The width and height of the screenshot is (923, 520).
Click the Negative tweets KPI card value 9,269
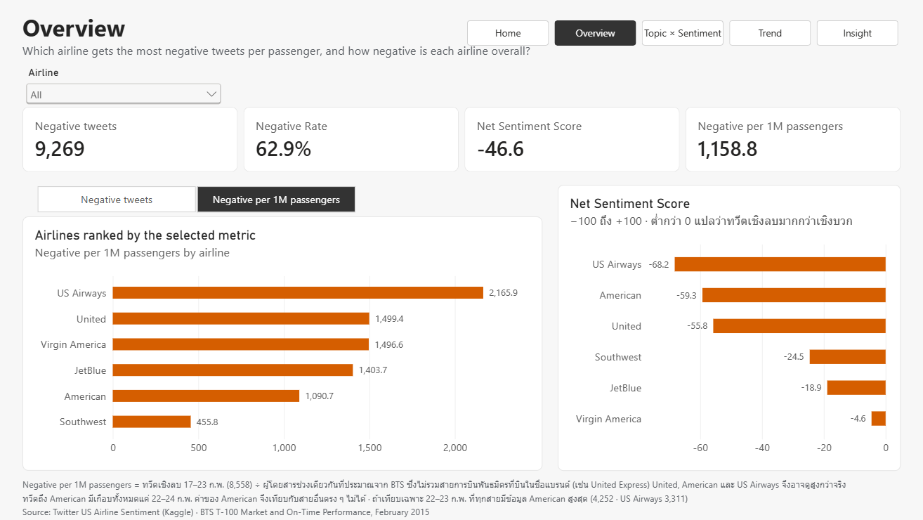coord(60,149)
